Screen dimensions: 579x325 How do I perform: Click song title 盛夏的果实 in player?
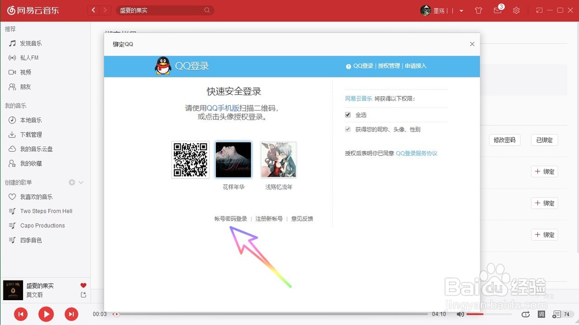pyautogui.click(x=40, y=286)
